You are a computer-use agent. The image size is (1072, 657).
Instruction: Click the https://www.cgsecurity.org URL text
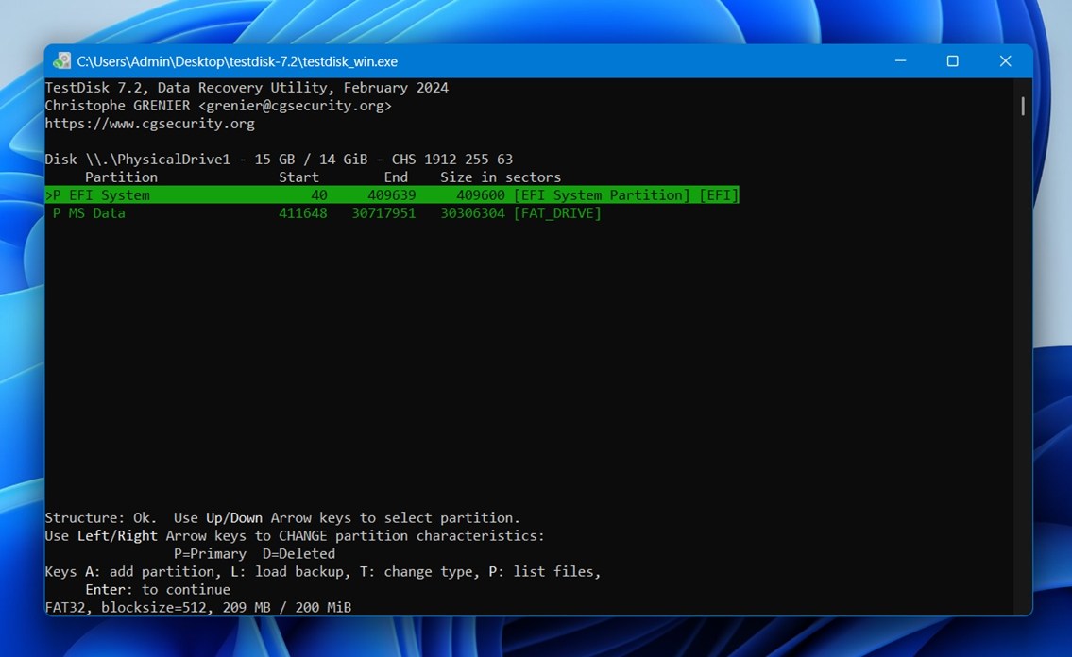tap(150, 124)
